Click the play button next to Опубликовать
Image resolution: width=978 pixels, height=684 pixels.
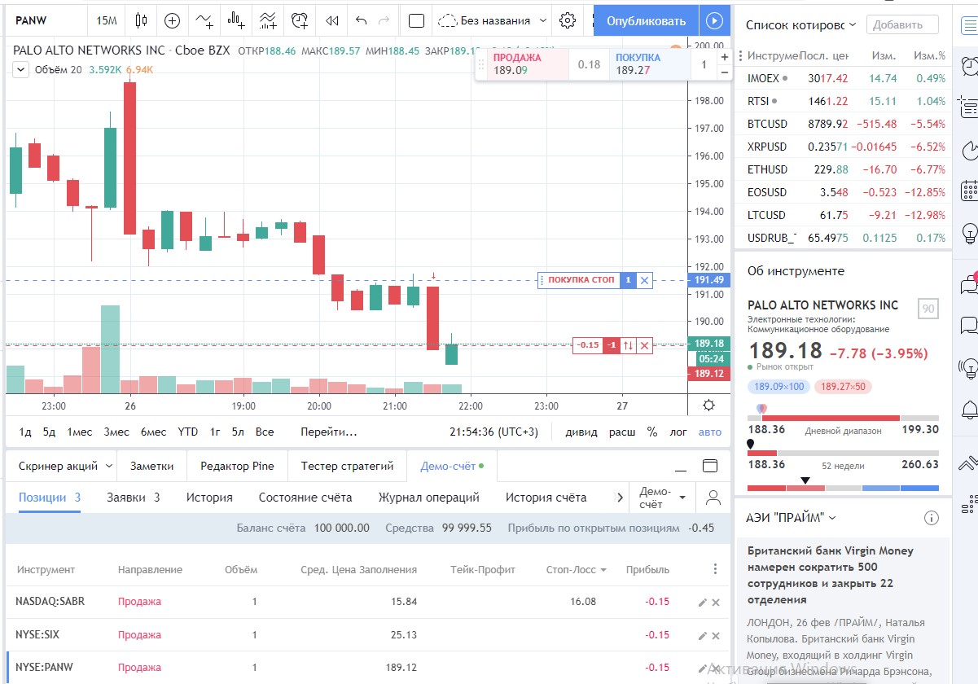714,21
